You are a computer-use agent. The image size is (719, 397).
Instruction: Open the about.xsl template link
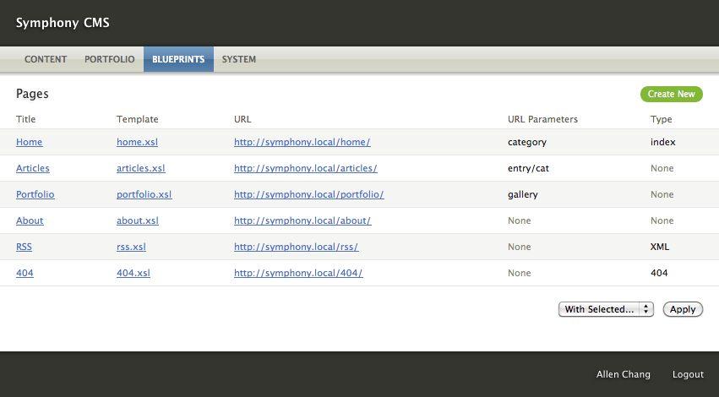[138, 220]
